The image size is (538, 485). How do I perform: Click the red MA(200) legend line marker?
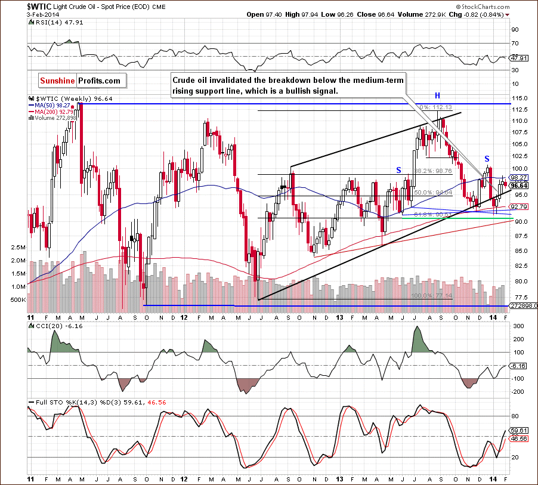click(32, 112)
